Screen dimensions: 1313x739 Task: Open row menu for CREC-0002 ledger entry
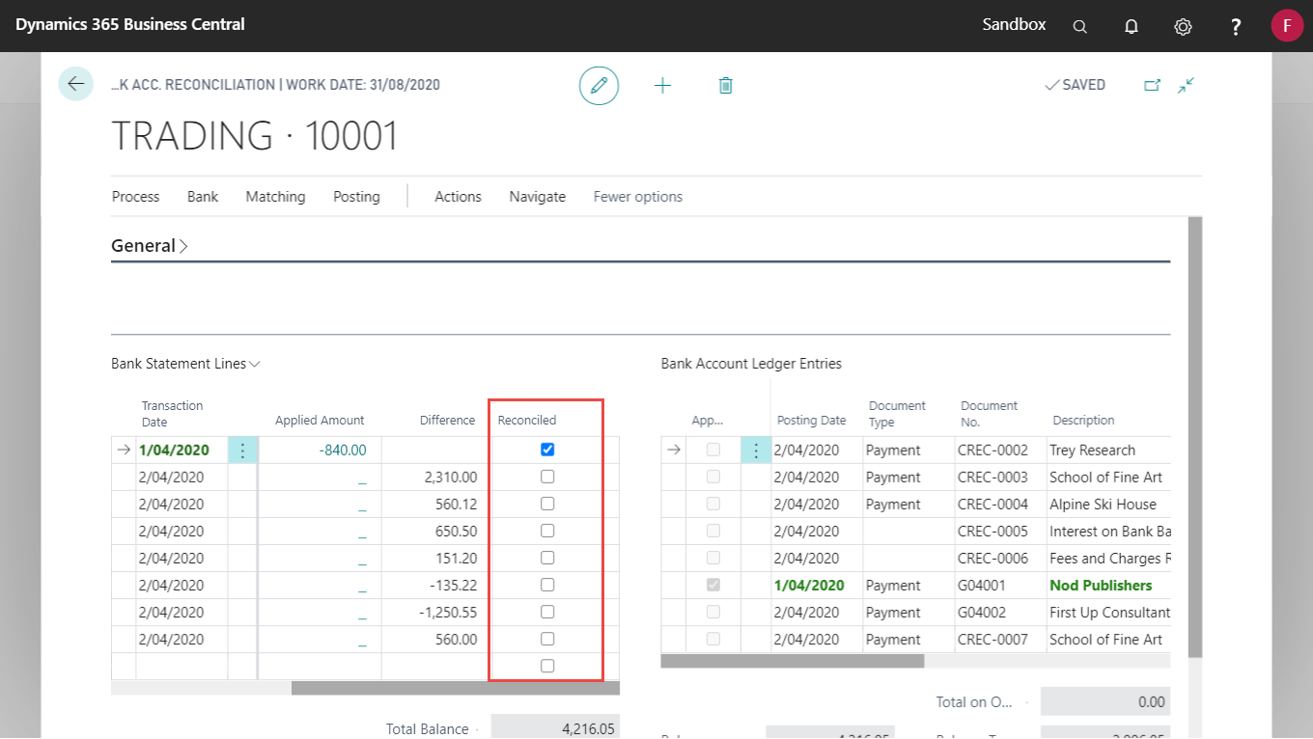point(756,451)
